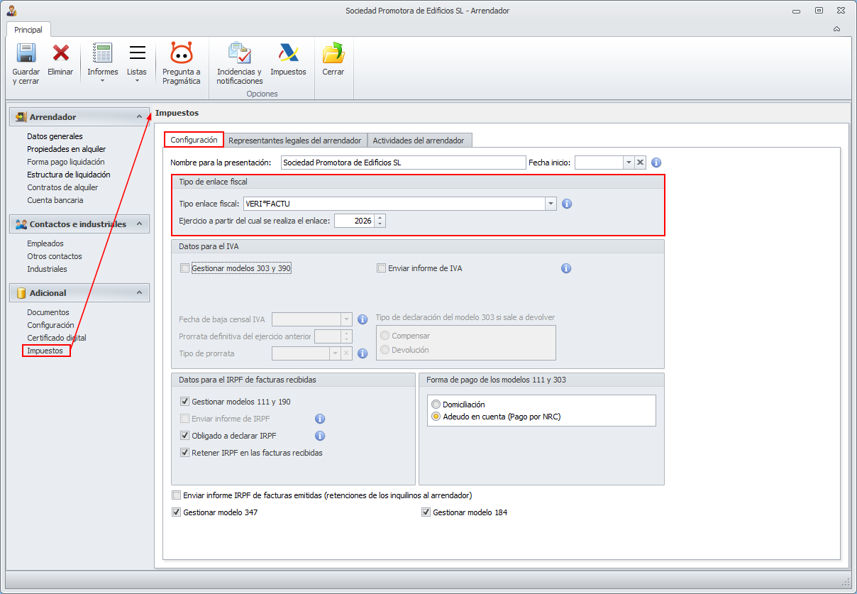Decrease the Ejercicio year with down arrow
The image size is (857, 594).
[380, 224]
